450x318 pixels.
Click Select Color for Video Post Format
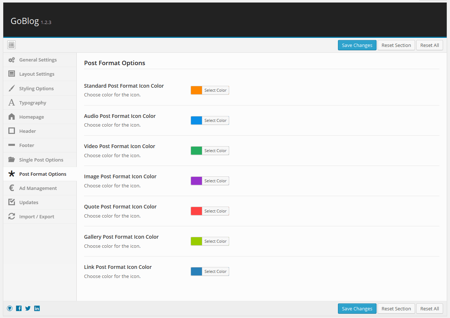(x=215, y=151)
